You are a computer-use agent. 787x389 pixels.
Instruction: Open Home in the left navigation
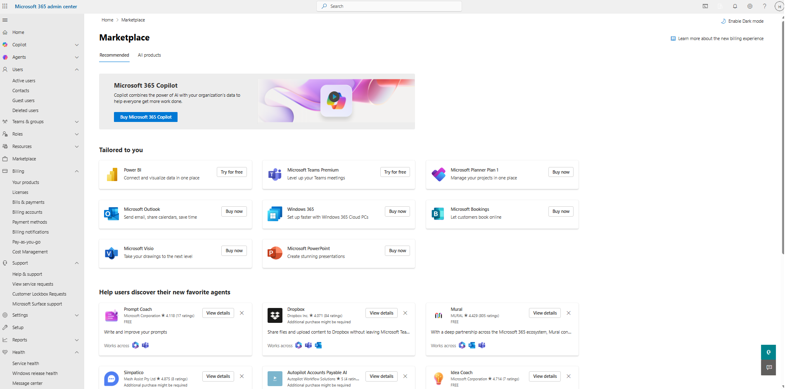click(x=18, y=32)
